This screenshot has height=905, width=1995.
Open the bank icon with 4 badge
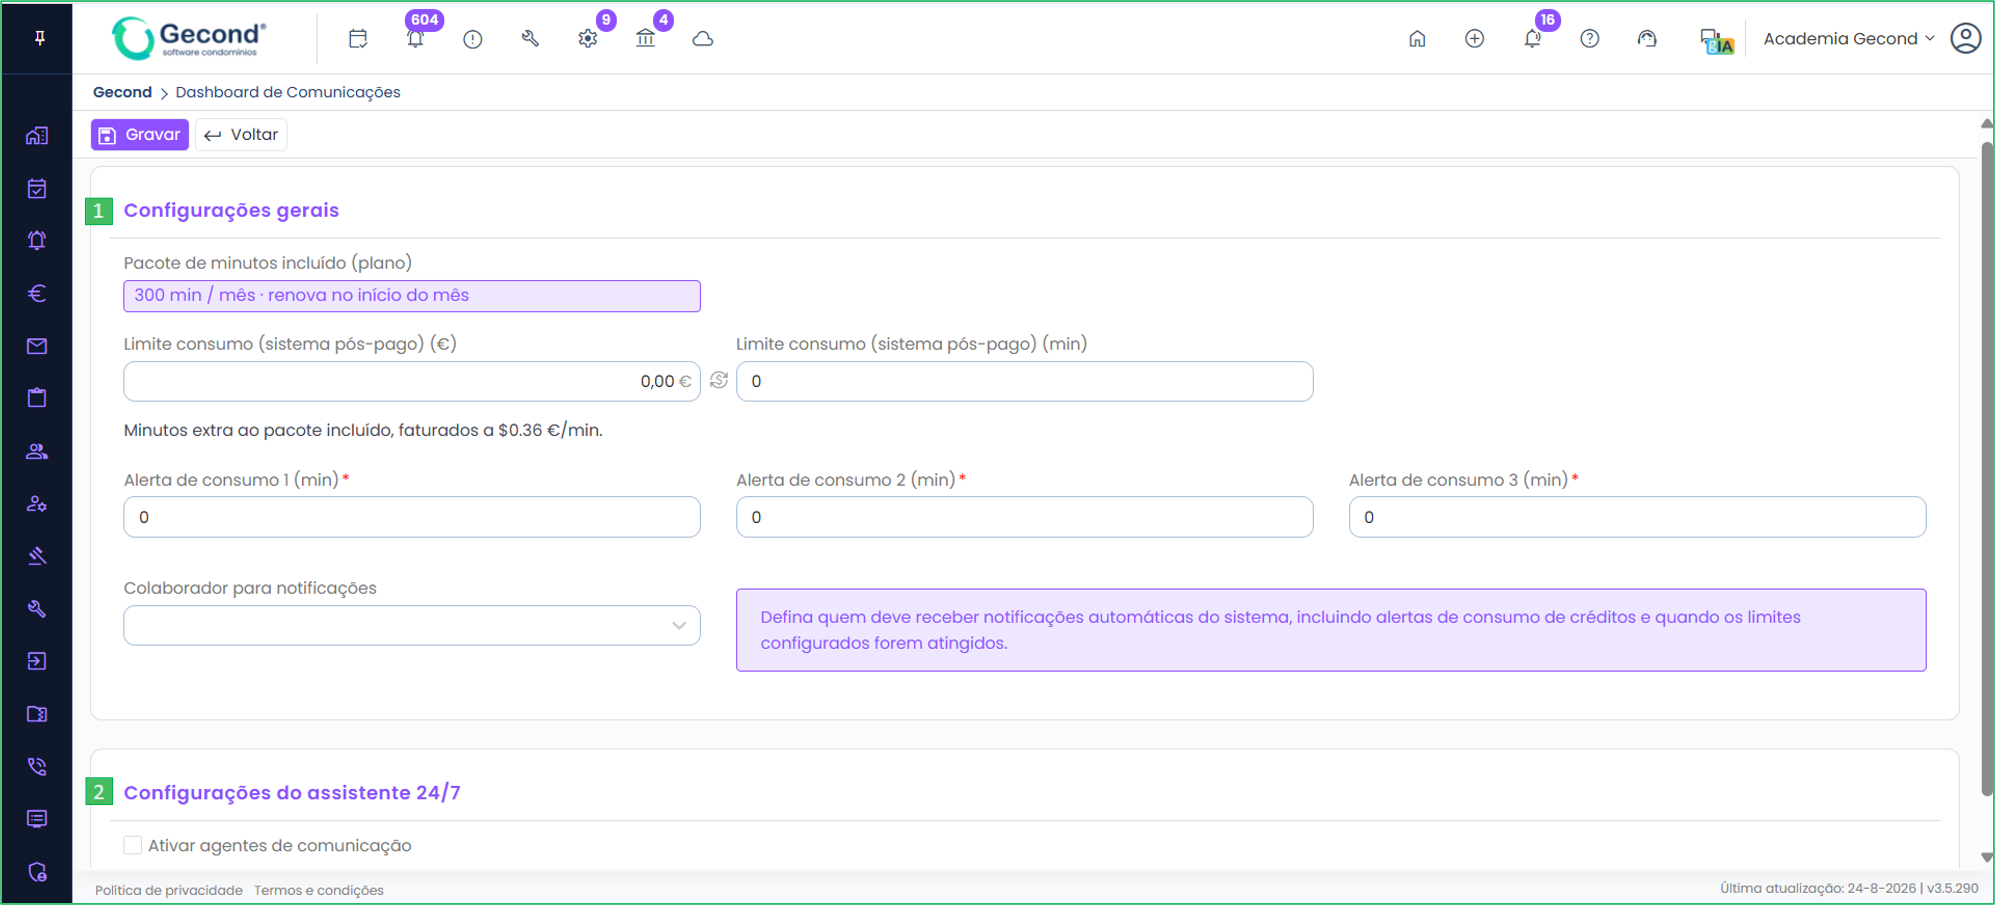coord(645,39)
